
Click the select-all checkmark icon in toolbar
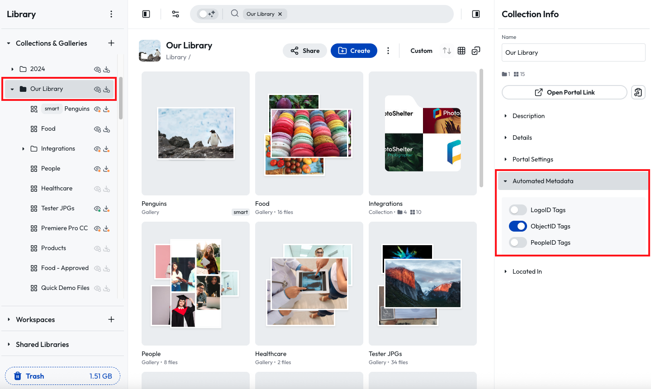point(476,51)
